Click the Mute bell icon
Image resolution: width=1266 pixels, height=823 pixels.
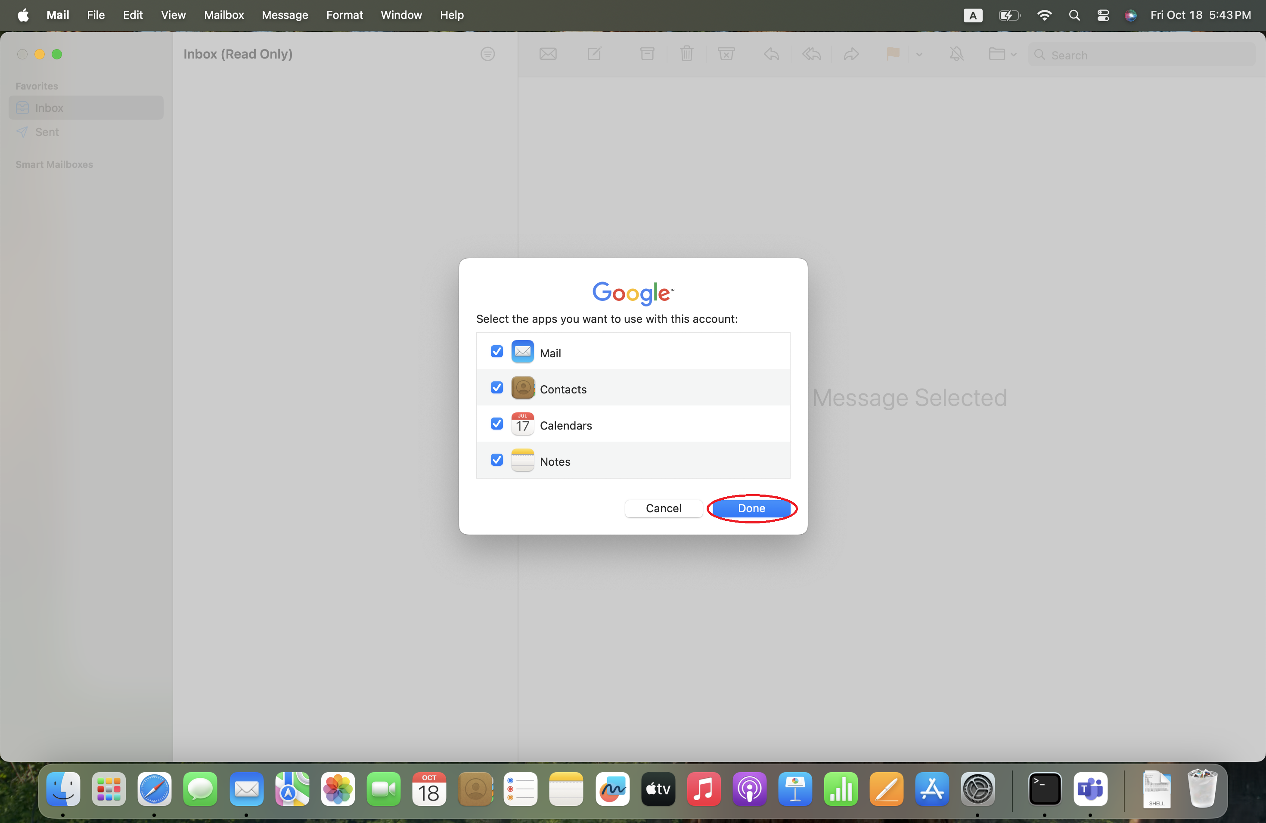click(x=956, y=54)
